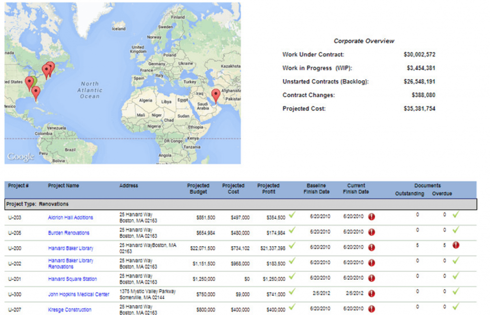Click project number U-300
Screen dimensions: 490x315
tap(15, 294)
